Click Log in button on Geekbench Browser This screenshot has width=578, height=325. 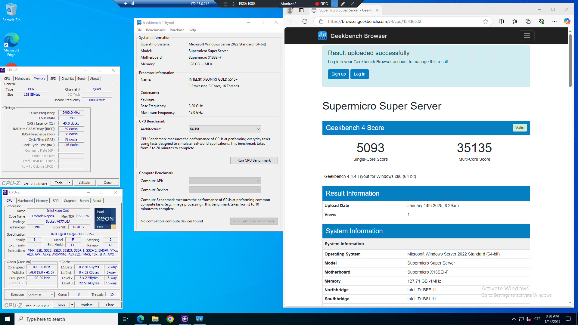click(x=359, y=74)
